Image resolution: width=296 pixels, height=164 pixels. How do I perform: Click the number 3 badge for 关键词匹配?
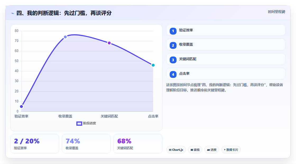[173, 60]
